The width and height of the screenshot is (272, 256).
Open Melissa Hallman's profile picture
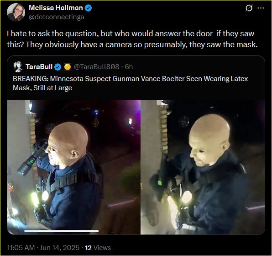pyautogui.click(x=16, y=12)
